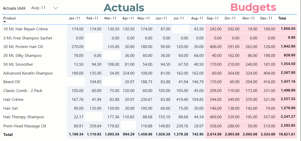Click the sort arrow under Product header

5,22
